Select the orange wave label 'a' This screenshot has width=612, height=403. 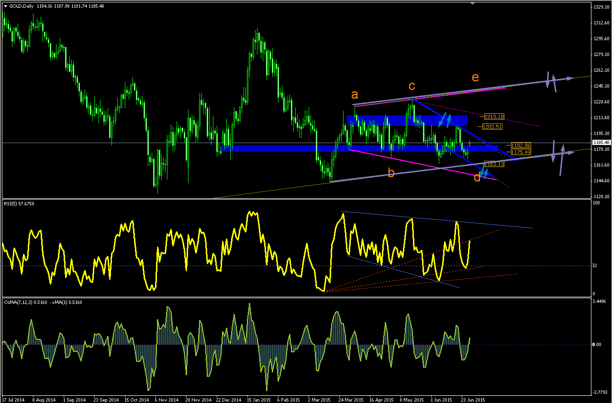pyautogui.click(x=354, y=93)
